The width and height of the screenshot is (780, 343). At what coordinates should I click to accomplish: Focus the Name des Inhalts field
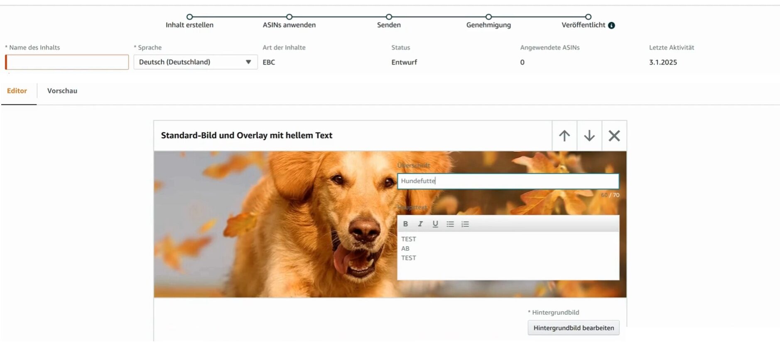(x=67, y=62)
